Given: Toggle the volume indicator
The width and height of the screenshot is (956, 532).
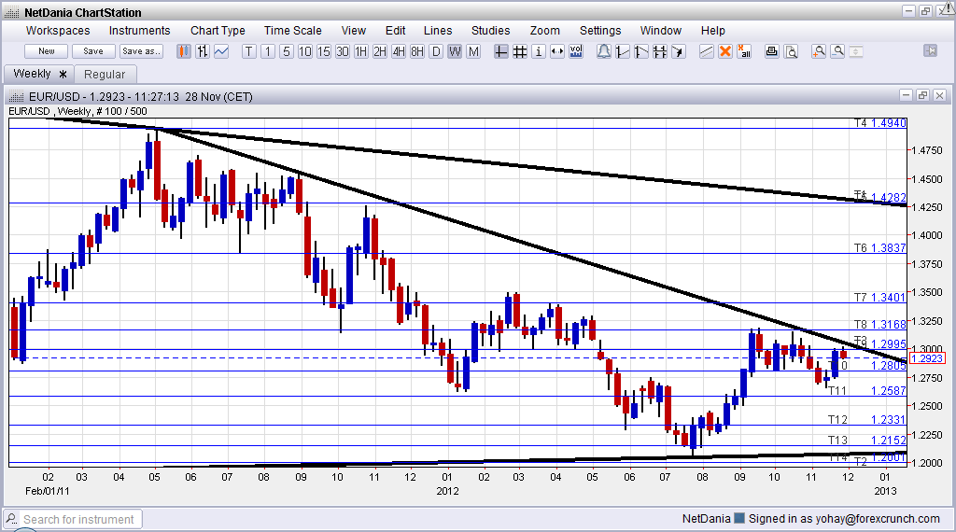Looking at the screenshot, I should point(576,51).
